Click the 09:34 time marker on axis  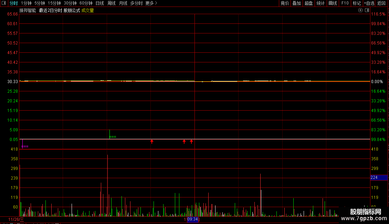click(x=192, y=219)
